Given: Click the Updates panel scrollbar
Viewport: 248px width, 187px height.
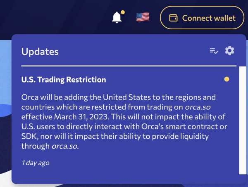Looking at the screenshot, I should tap(242, 120).
